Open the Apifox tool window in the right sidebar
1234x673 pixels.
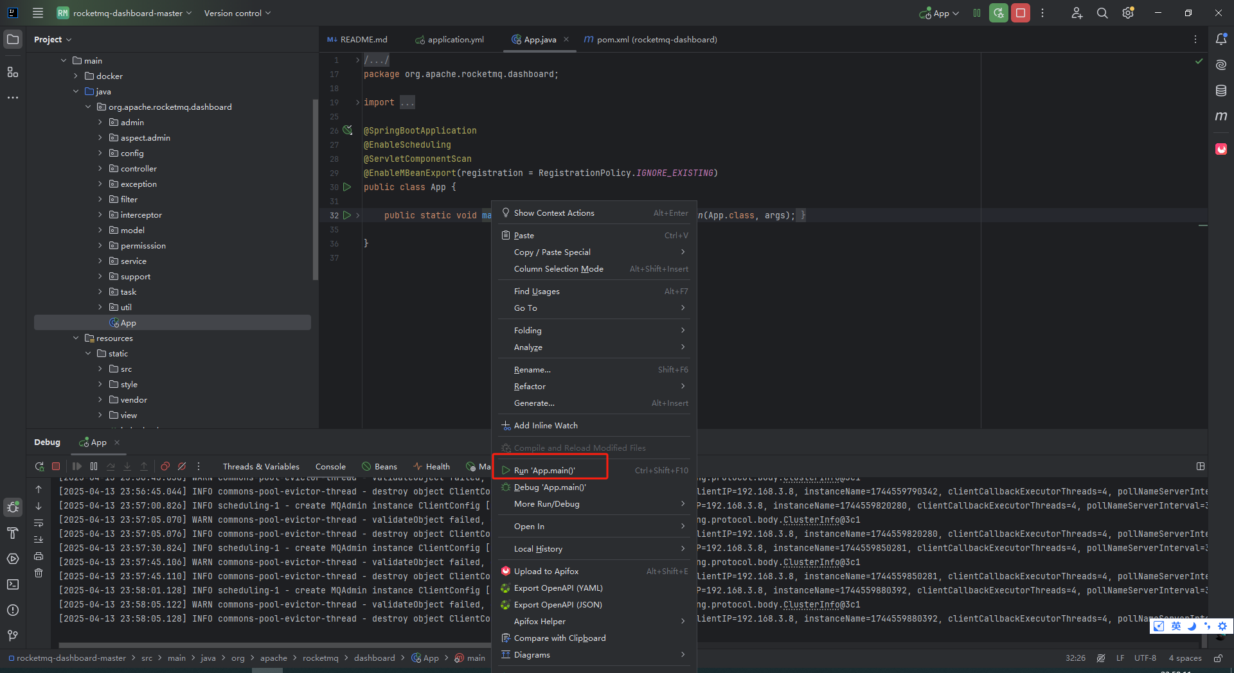pos(1221,149)
